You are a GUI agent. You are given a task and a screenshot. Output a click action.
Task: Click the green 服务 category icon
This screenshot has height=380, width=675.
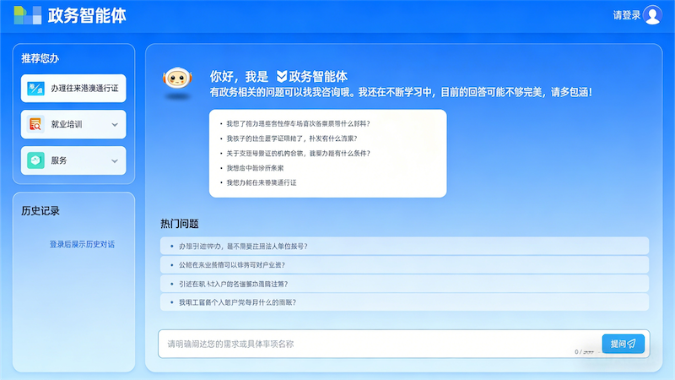pos(35,160)
